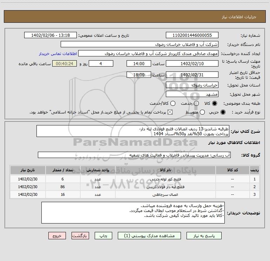This screenshot has height=261, width=270.
Task: Open مشاهده مدارک پیوستی (1) button
Action: [149, 236]
